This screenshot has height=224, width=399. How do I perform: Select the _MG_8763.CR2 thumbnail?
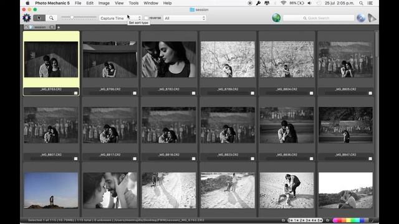pyautogui.click(x=51, y=60)
